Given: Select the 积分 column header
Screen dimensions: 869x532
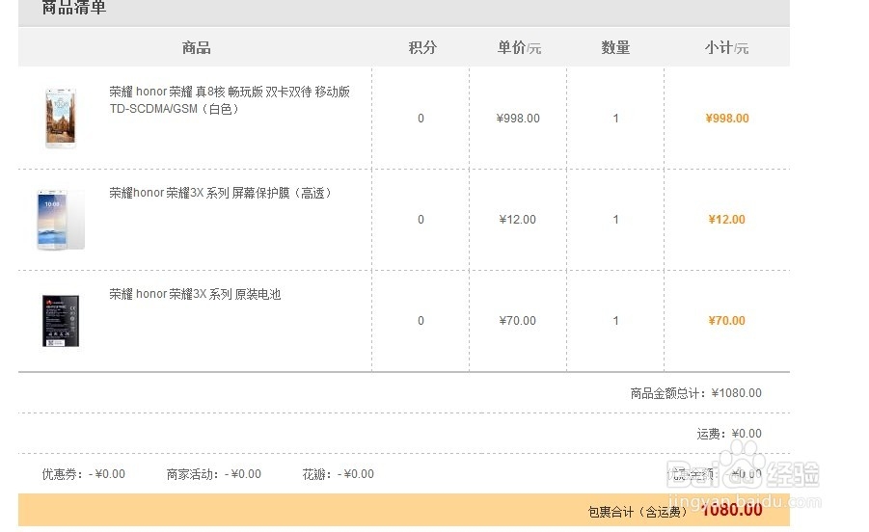Looking at the screenshot, I should click(422, 48).
